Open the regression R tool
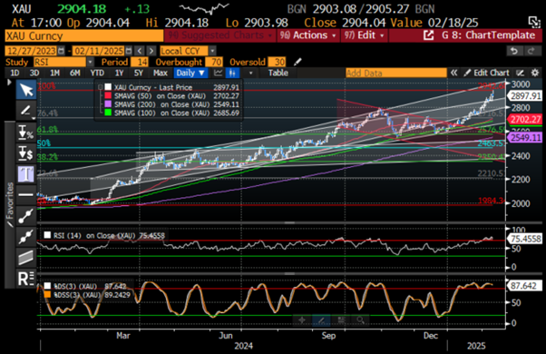This screenshot has height=354, width=546. coord(26,279)
